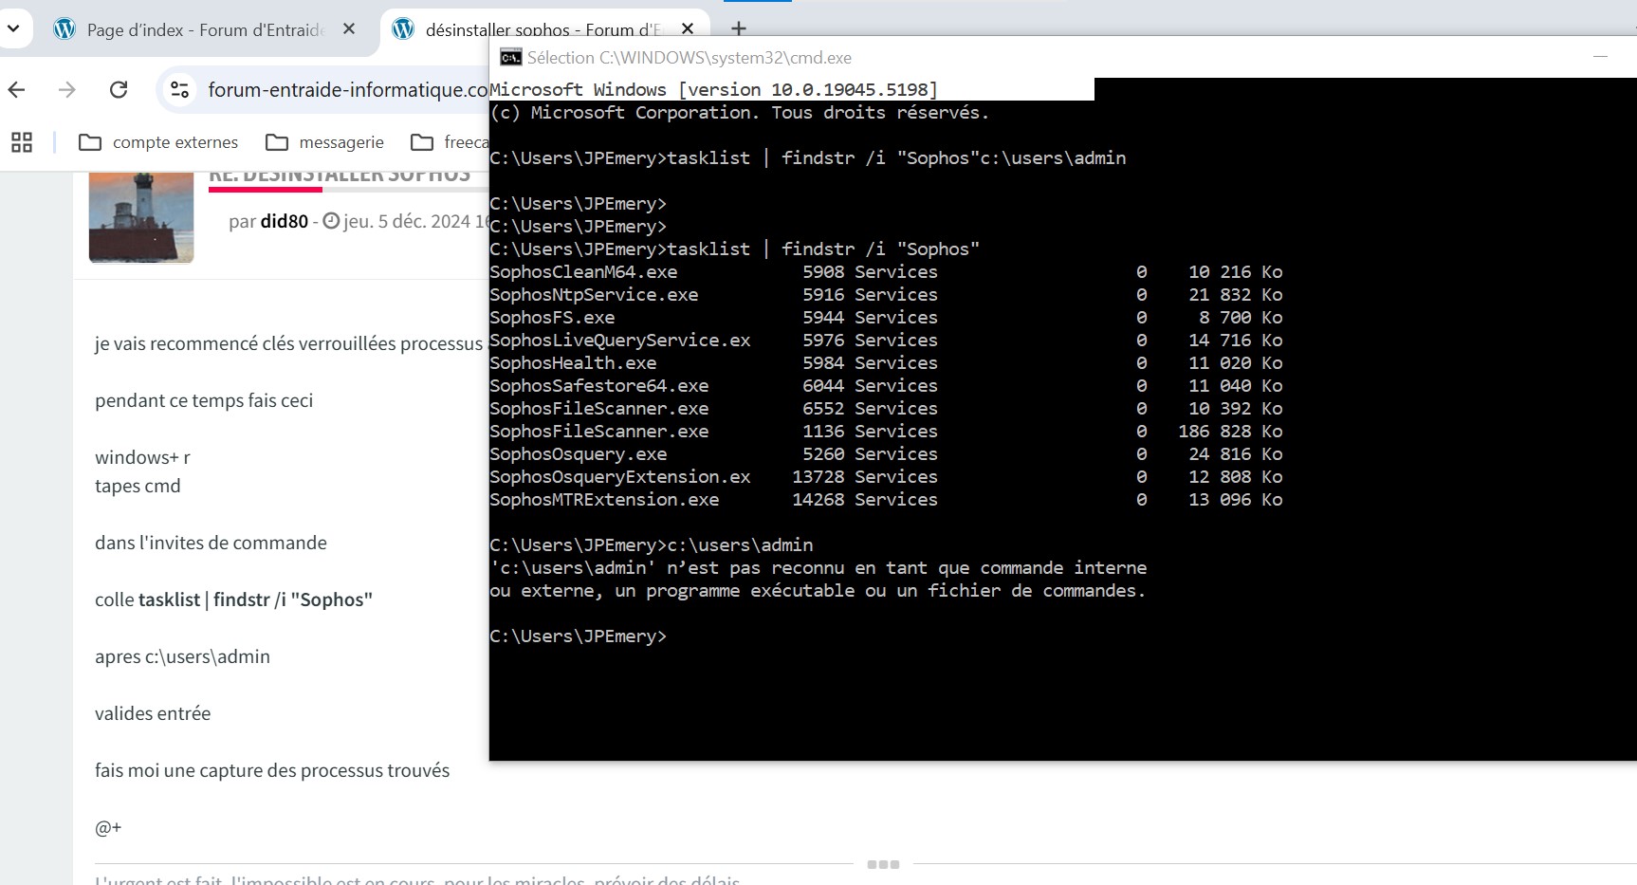The image size is (1637, 885).
Task: Click the 'SophosMTRExtension.exe' row
Action: 886,500
